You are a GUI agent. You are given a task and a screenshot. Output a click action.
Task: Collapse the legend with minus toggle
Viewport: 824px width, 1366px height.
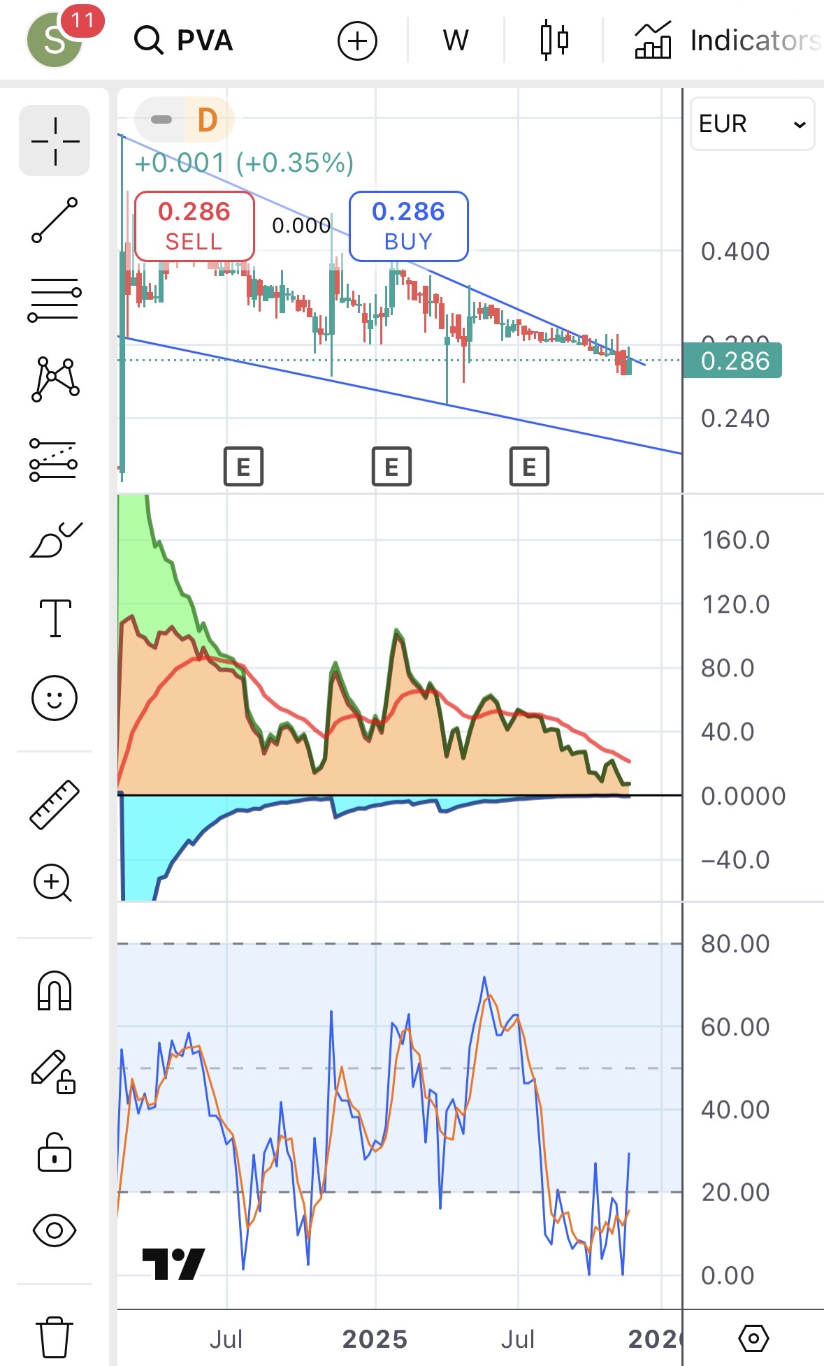pyautogui.click(x=161, y=119)
